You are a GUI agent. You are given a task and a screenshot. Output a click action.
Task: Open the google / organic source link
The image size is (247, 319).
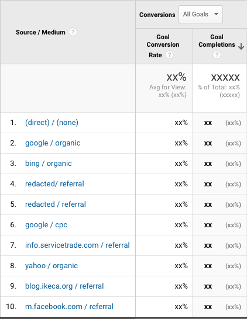tap(53, 143)
